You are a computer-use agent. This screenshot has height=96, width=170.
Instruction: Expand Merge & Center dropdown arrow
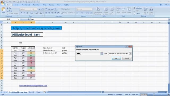tap(74, 13)
